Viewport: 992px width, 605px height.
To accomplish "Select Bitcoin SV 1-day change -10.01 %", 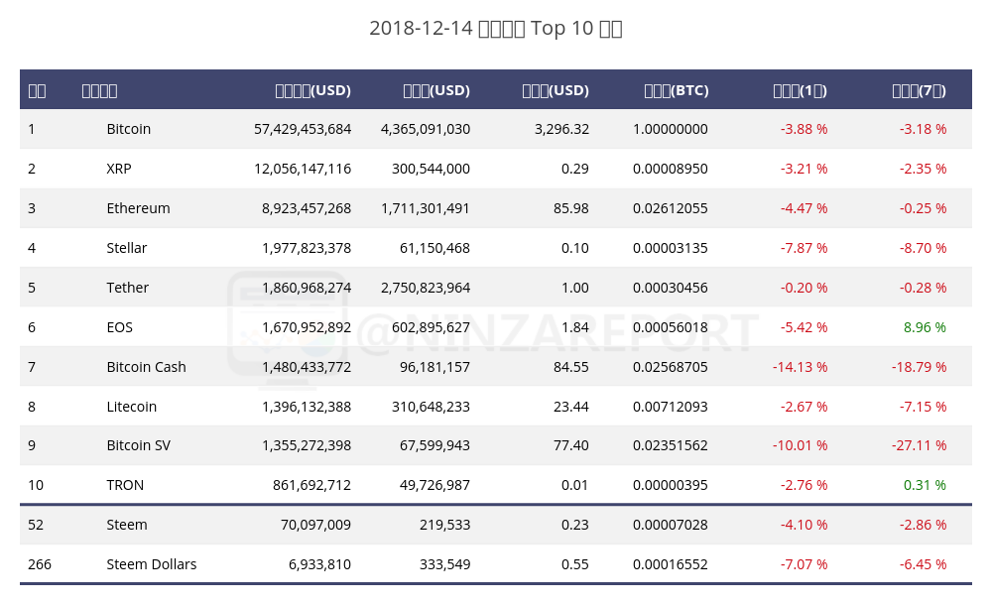I will [800, 445].
